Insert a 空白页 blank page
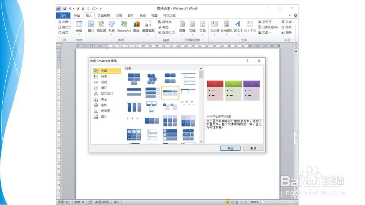The image size is (365, 205). coord(65,27)
